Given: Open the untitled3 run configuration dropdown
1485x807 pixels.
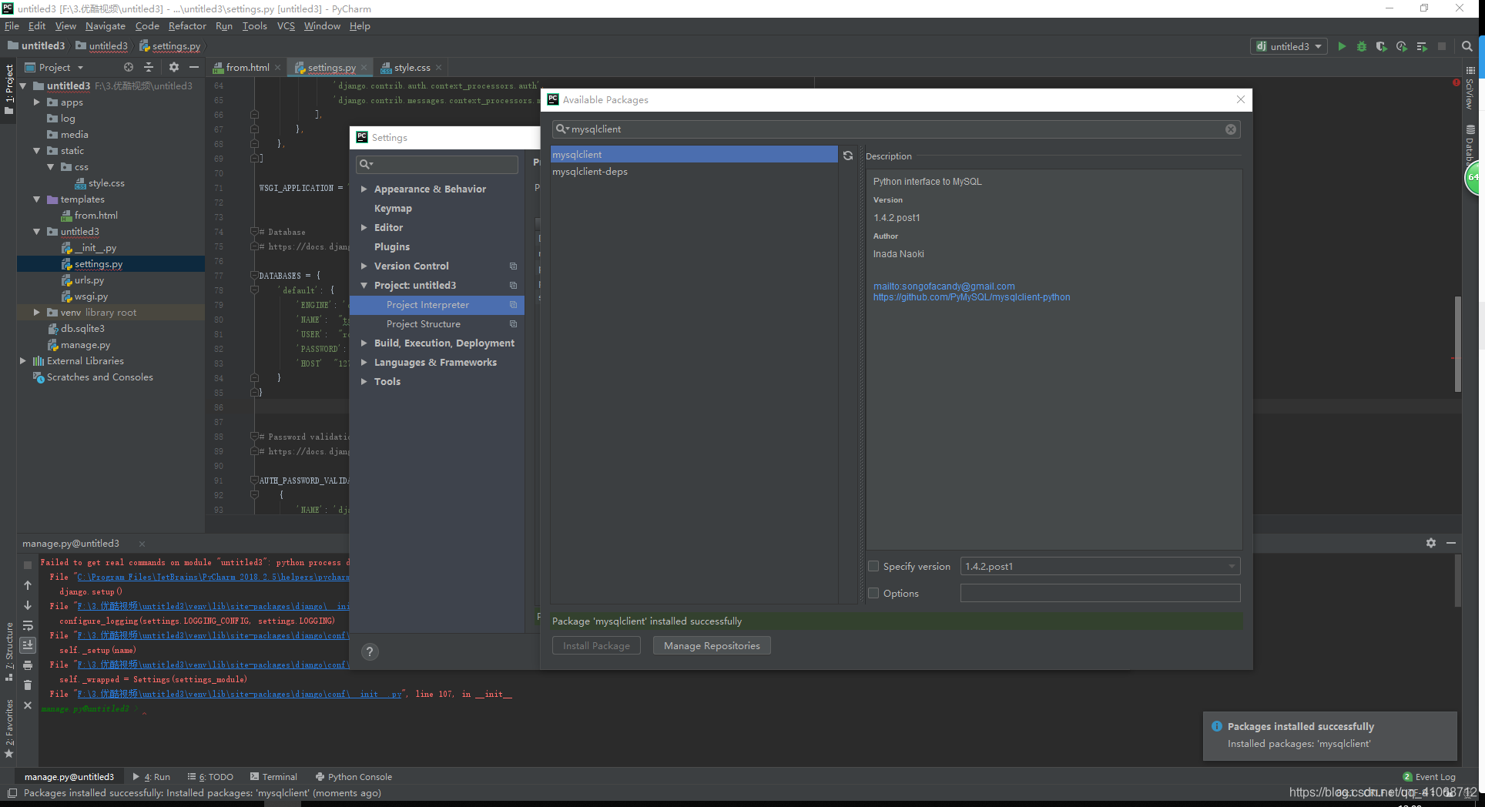Looking at the screenshot, I should pyautogui.click(x=1289, y=46).
